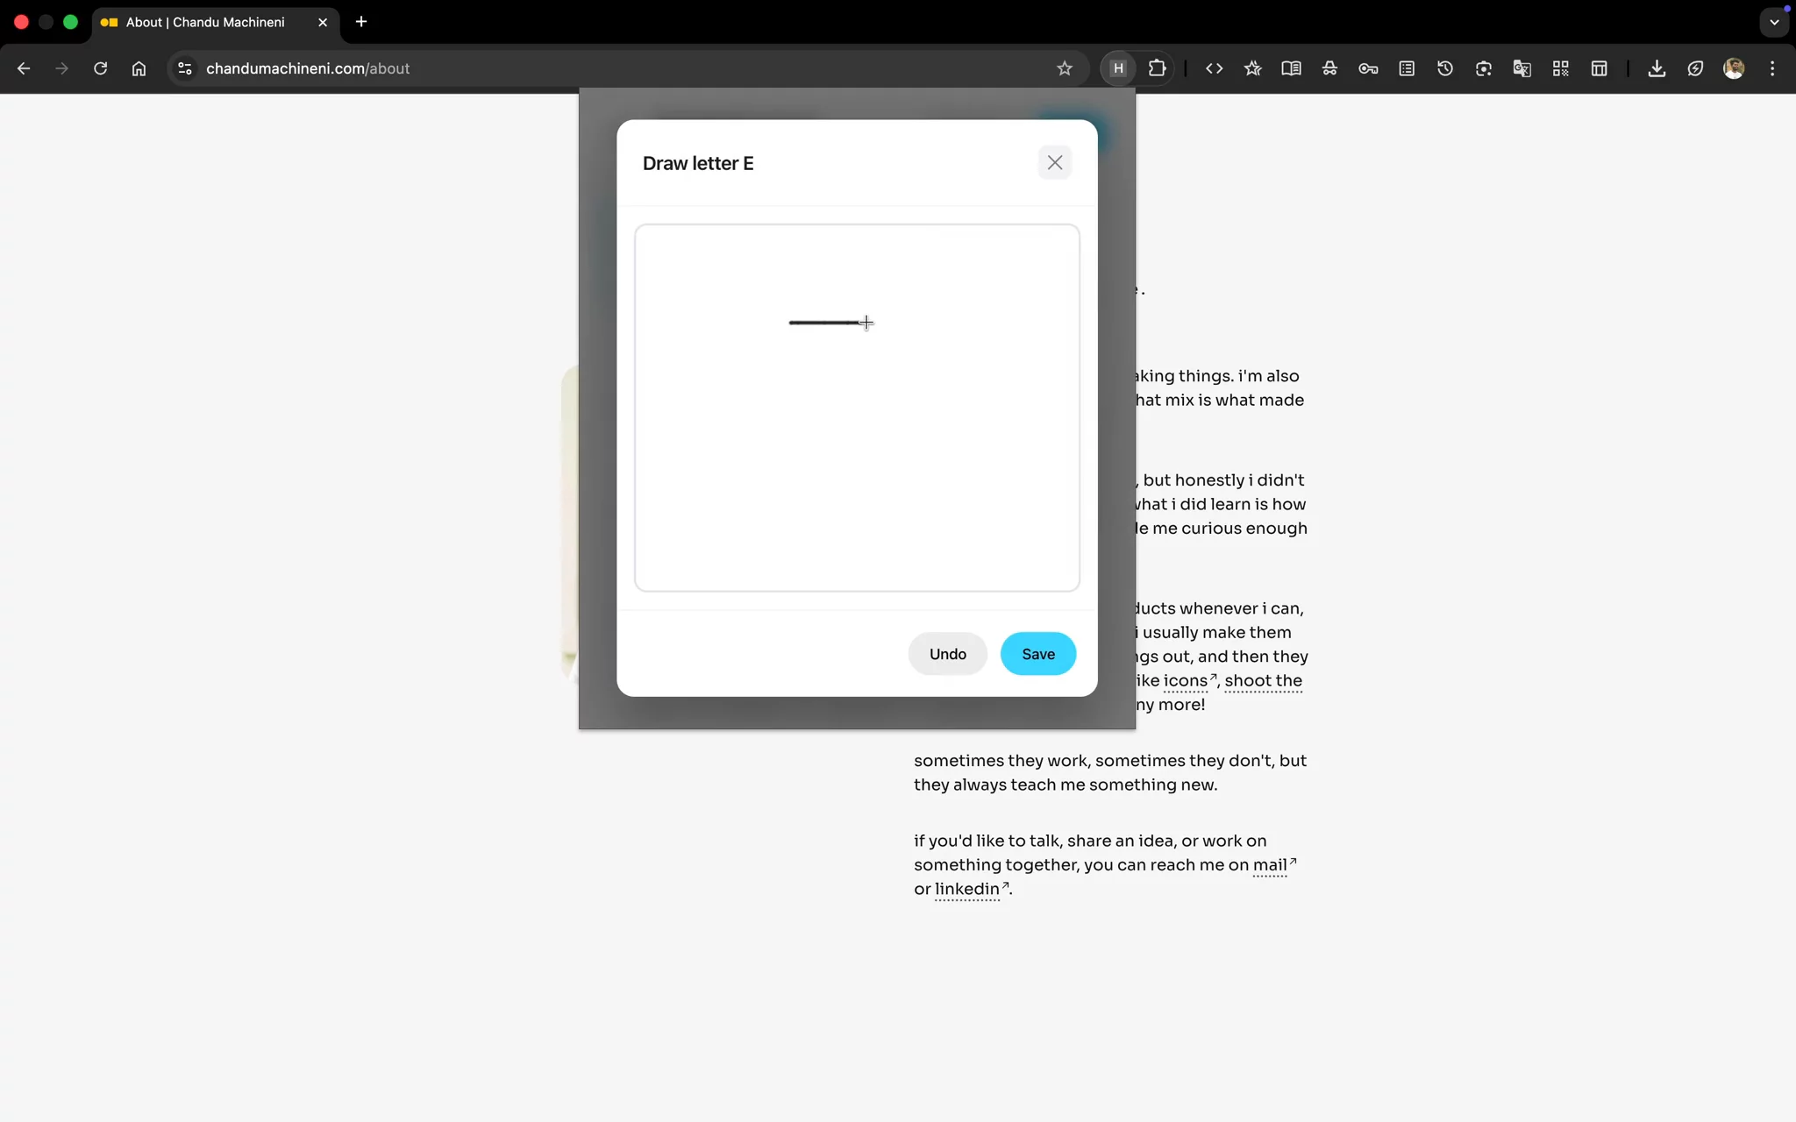Open the extensions puzzle icon
Screen dimensions: 1796x1122
1157,68
